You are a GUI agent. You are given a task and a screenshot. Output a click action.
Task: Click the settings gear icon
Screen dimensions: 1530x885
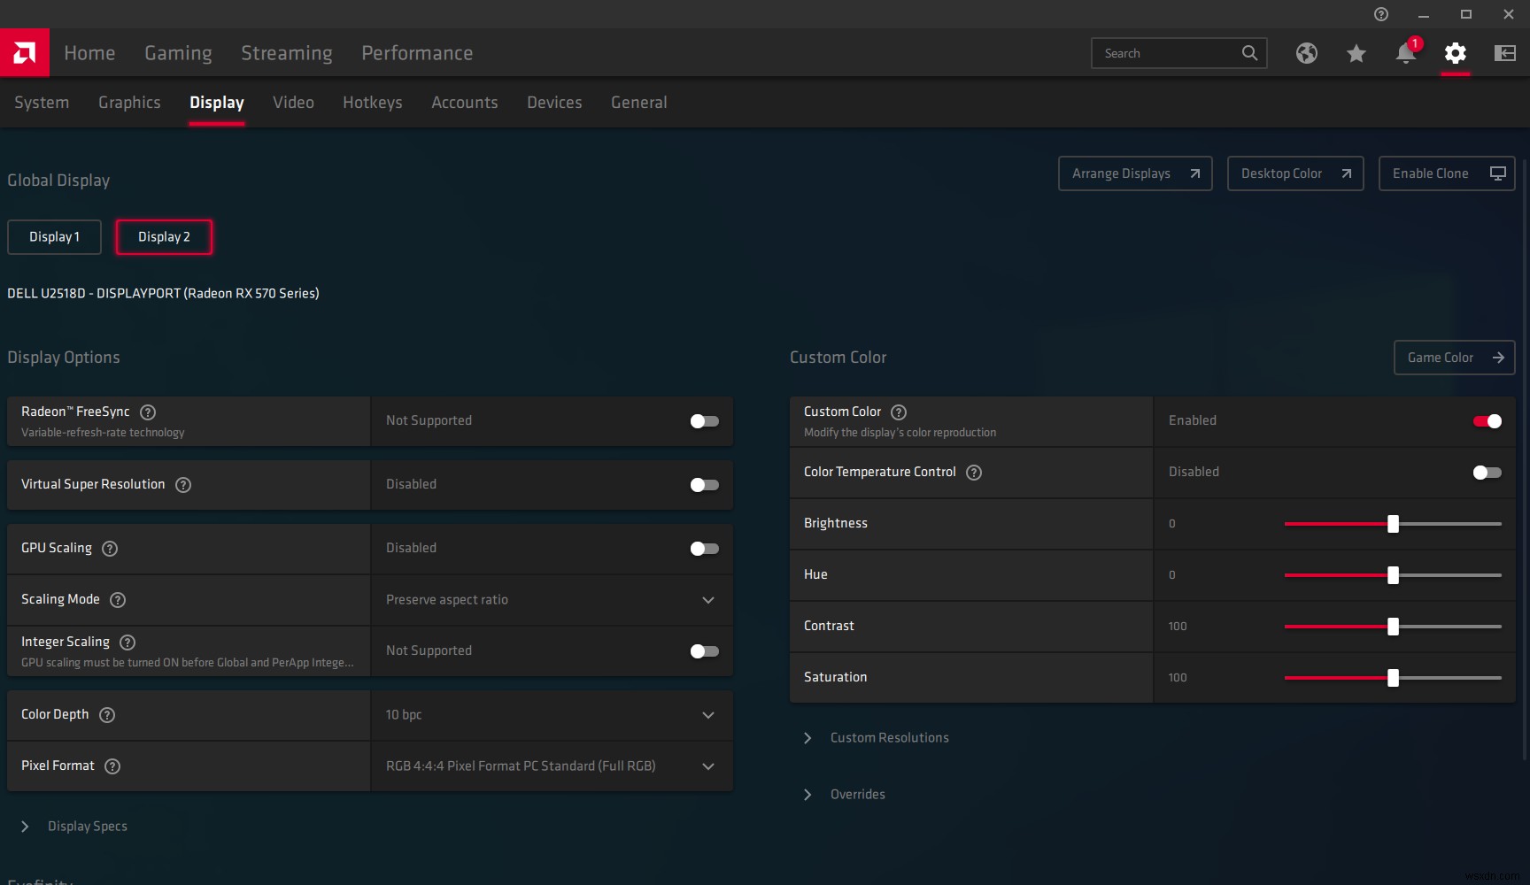1455,53
